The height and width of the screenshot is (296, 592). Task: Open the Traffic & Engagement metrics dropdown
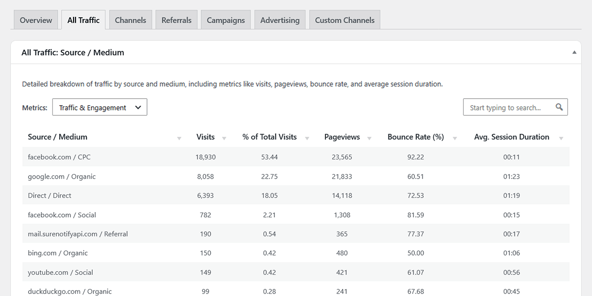(100, 108)
